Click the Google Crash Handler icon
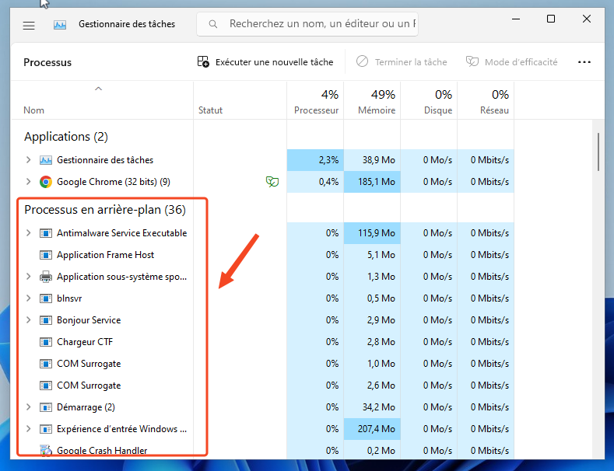 (x=46, y=451)
